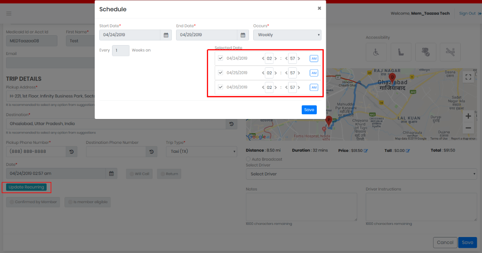Click the map fullscreen icon
Viewport: 482px width, 253px height.
[468, 77]
